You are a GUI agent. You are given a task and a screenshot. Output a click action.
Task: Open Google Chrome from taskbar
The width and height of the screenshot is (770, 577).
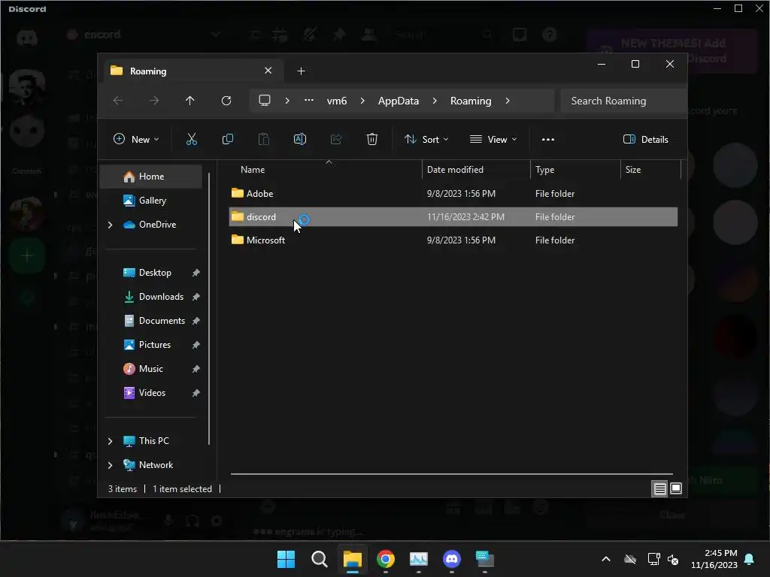coord(386,559)
